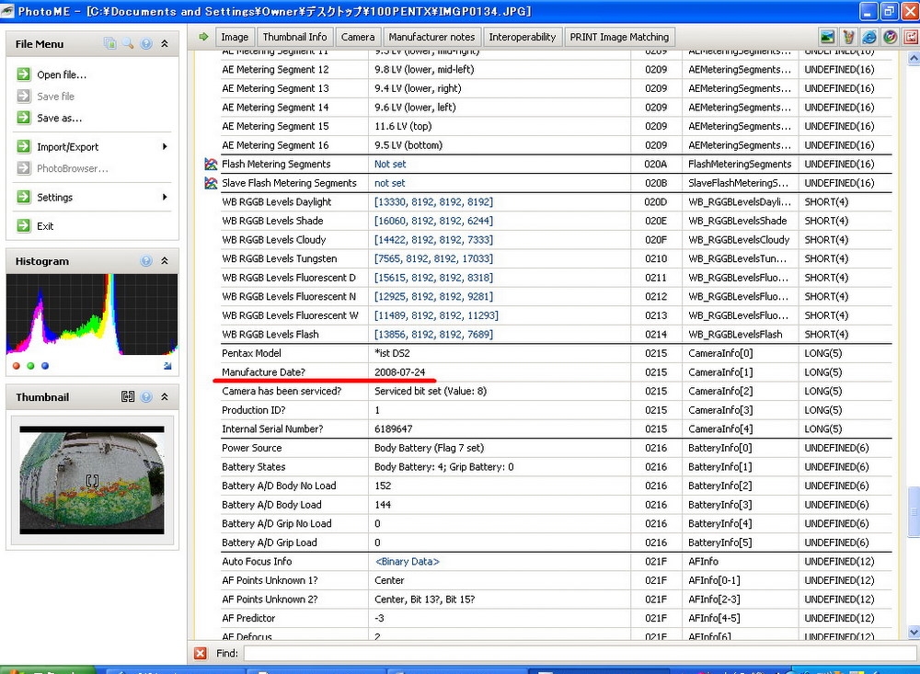Image resolution: width=920 pixels, height=674 pixels.
Task: Click the focus-frame icon in Thumbnail panel header
Action: pyautogui.click(x=128, y=397)
